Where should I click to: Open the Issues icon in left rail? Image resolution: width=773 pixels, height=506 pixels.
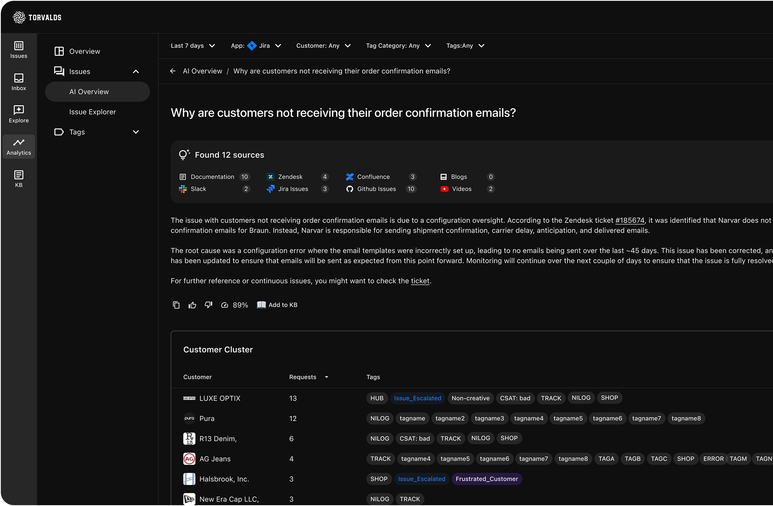(x=19, y=50)
